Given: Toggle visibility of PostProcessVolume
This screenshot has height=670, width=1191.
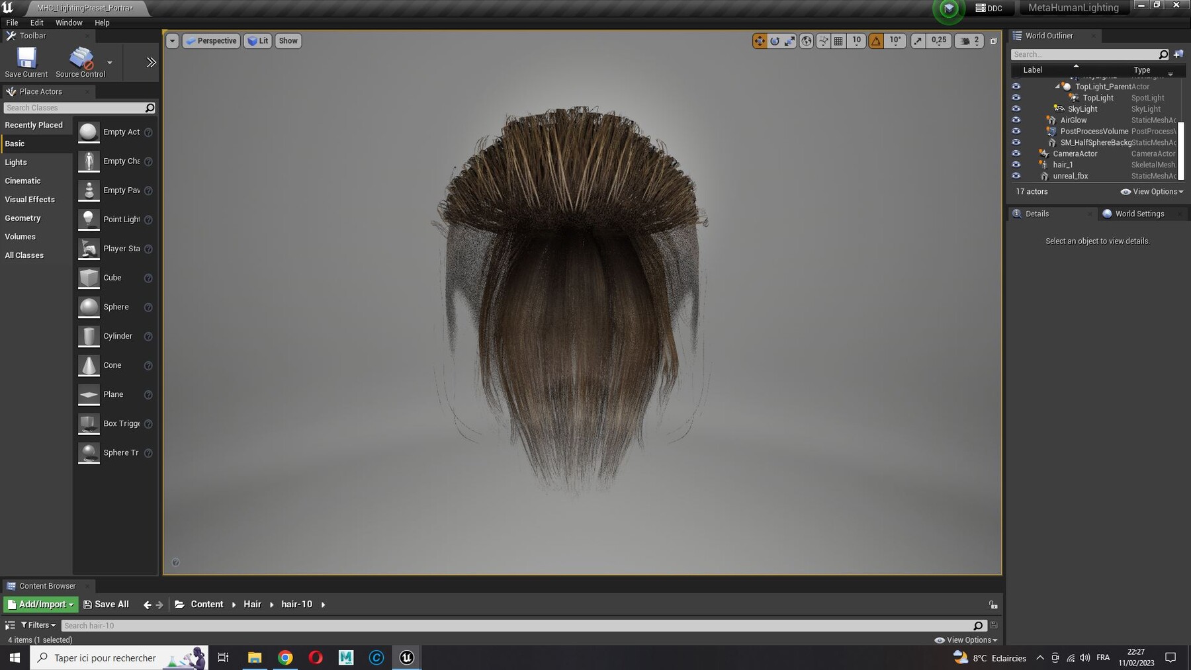Looking at the screenshot, I should pos(1016,132).
